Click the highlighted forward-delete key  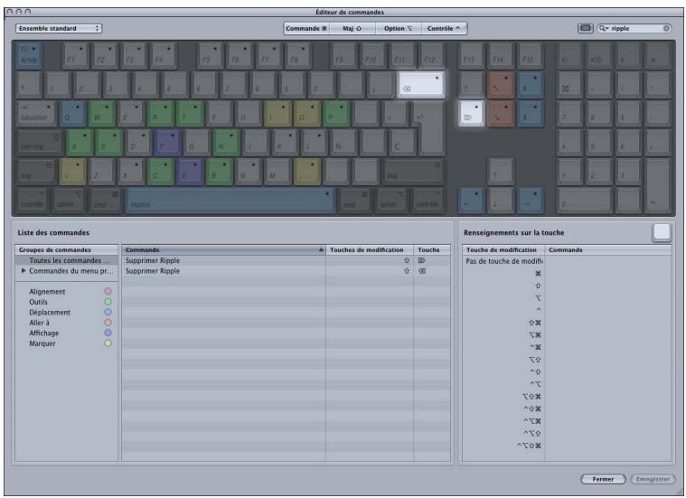pyautogui.click(x=471, y=114)
